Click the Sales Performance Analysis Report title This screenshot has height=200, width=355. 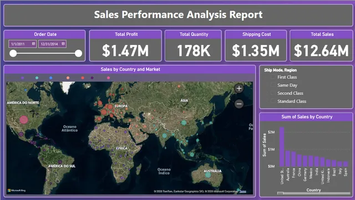coord(178,15)
